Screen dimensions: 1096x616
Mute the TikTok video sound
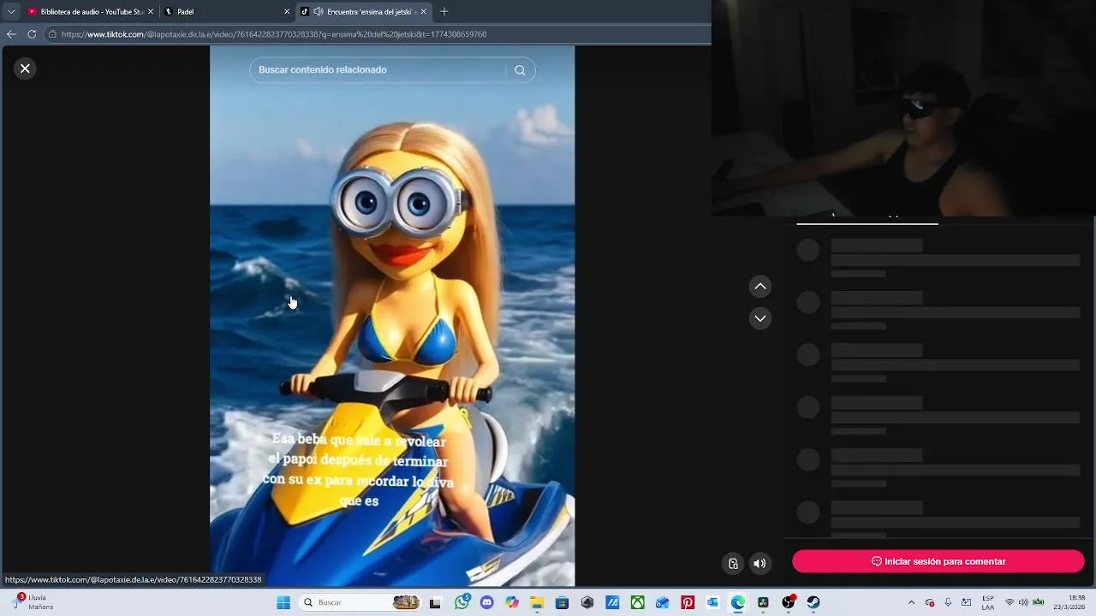point(759,563)
